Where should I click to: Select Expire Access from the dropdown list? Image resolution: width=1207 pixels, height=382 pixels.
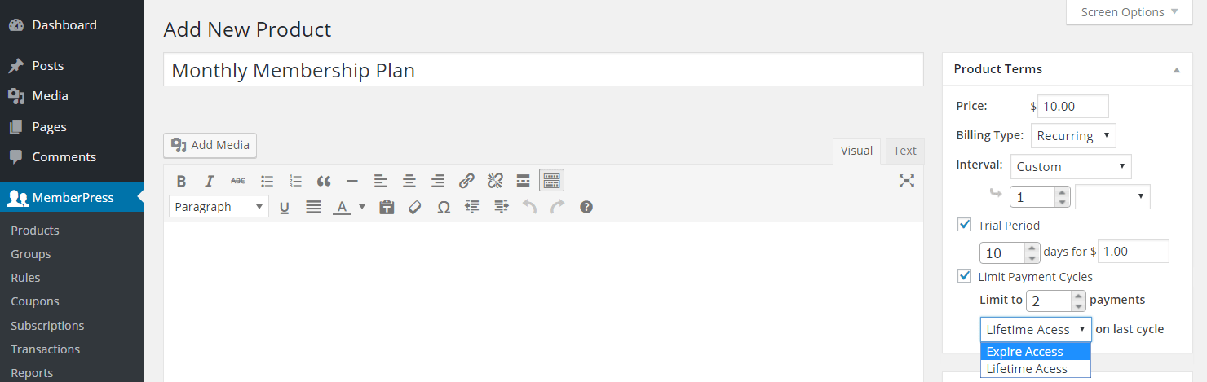(x=1036, y=352)
